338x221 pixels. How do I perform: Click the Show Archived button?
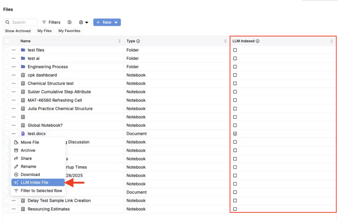(18, 31)
